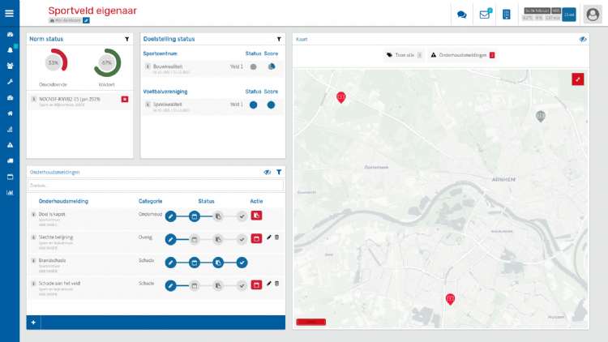Toggle the Onderhoudsmeldingen map filter
The width and height of the screenshot is (608, 342).
462,55
